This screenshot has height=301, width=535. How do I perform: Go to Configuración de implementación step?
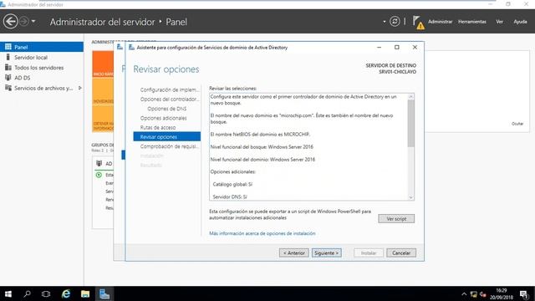point(169,89)
